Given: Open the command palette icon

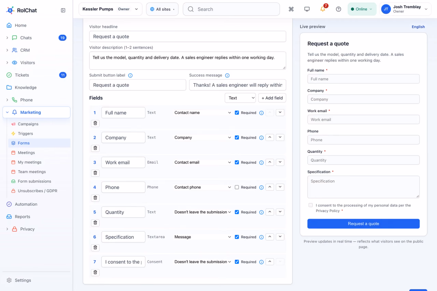Looking at the screenshot, I should [x=291, y=9].
